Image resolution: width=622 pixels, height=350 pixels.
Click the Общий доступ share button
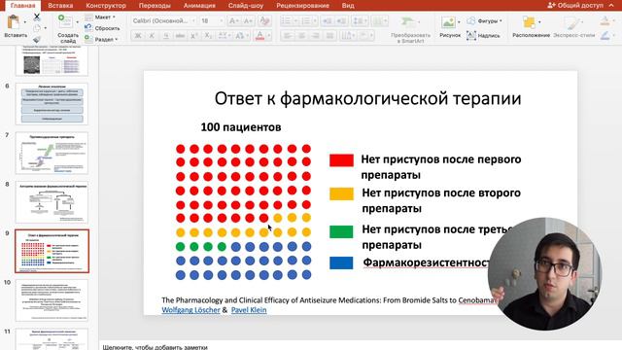tap(575, 5)
